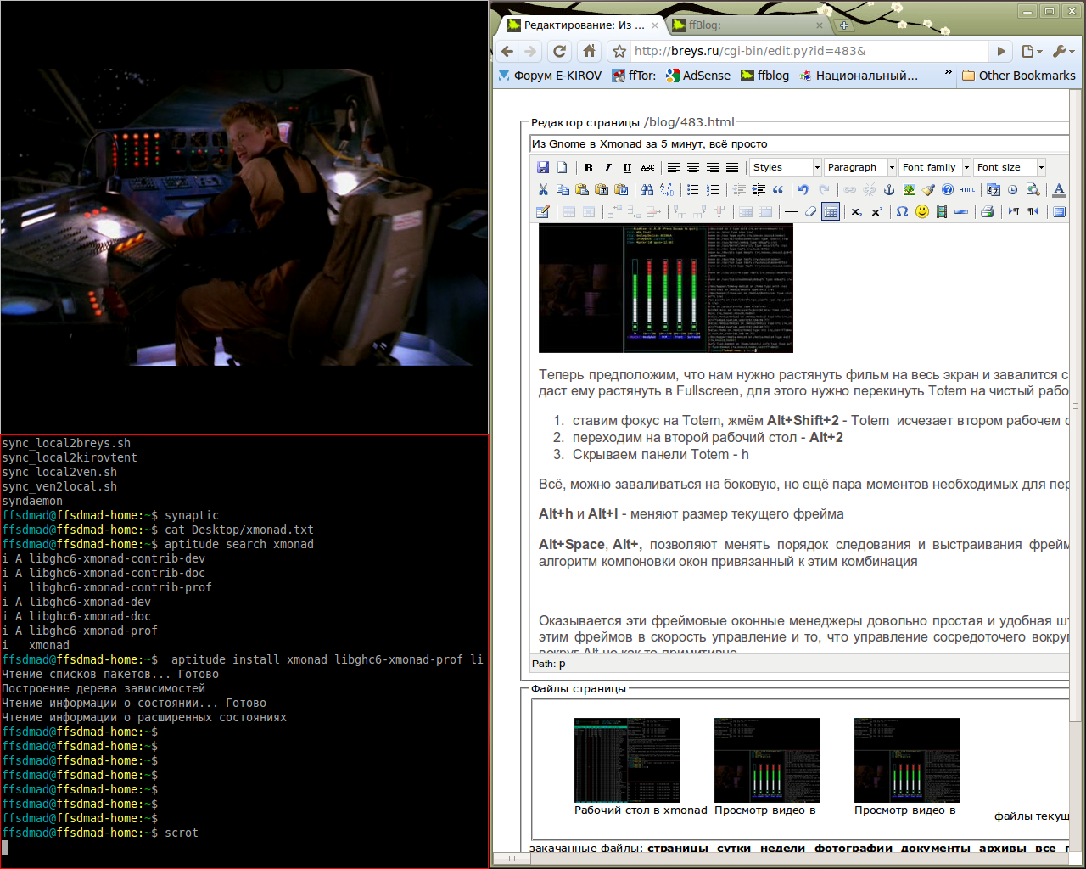The width and height of the screenshot is (1086, 869).
Task: Click the Print icon in editor toolbar
Action: pos(987,211)
